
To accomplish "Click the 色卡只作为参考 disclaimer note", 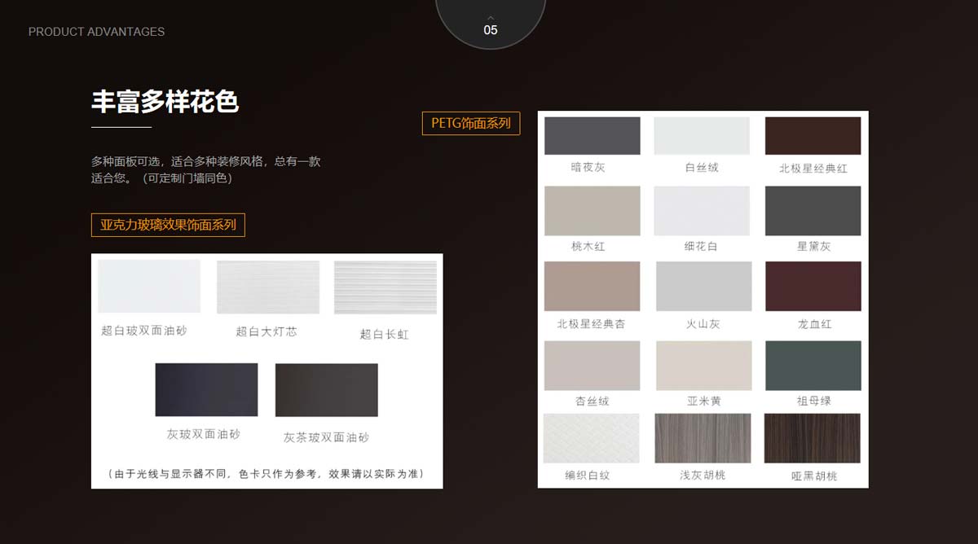I will click(266, 473).
